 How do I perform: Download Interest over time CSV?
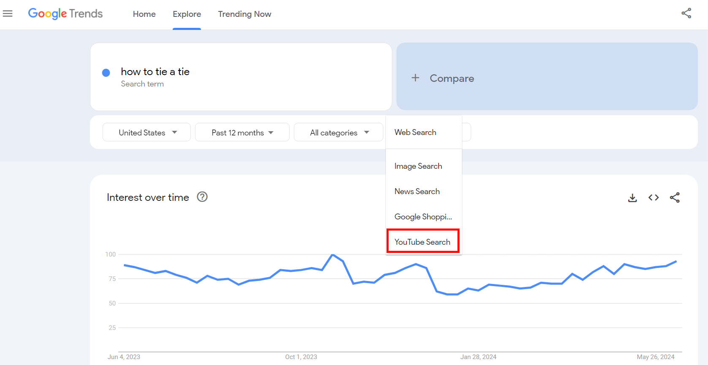pos(632,197)
